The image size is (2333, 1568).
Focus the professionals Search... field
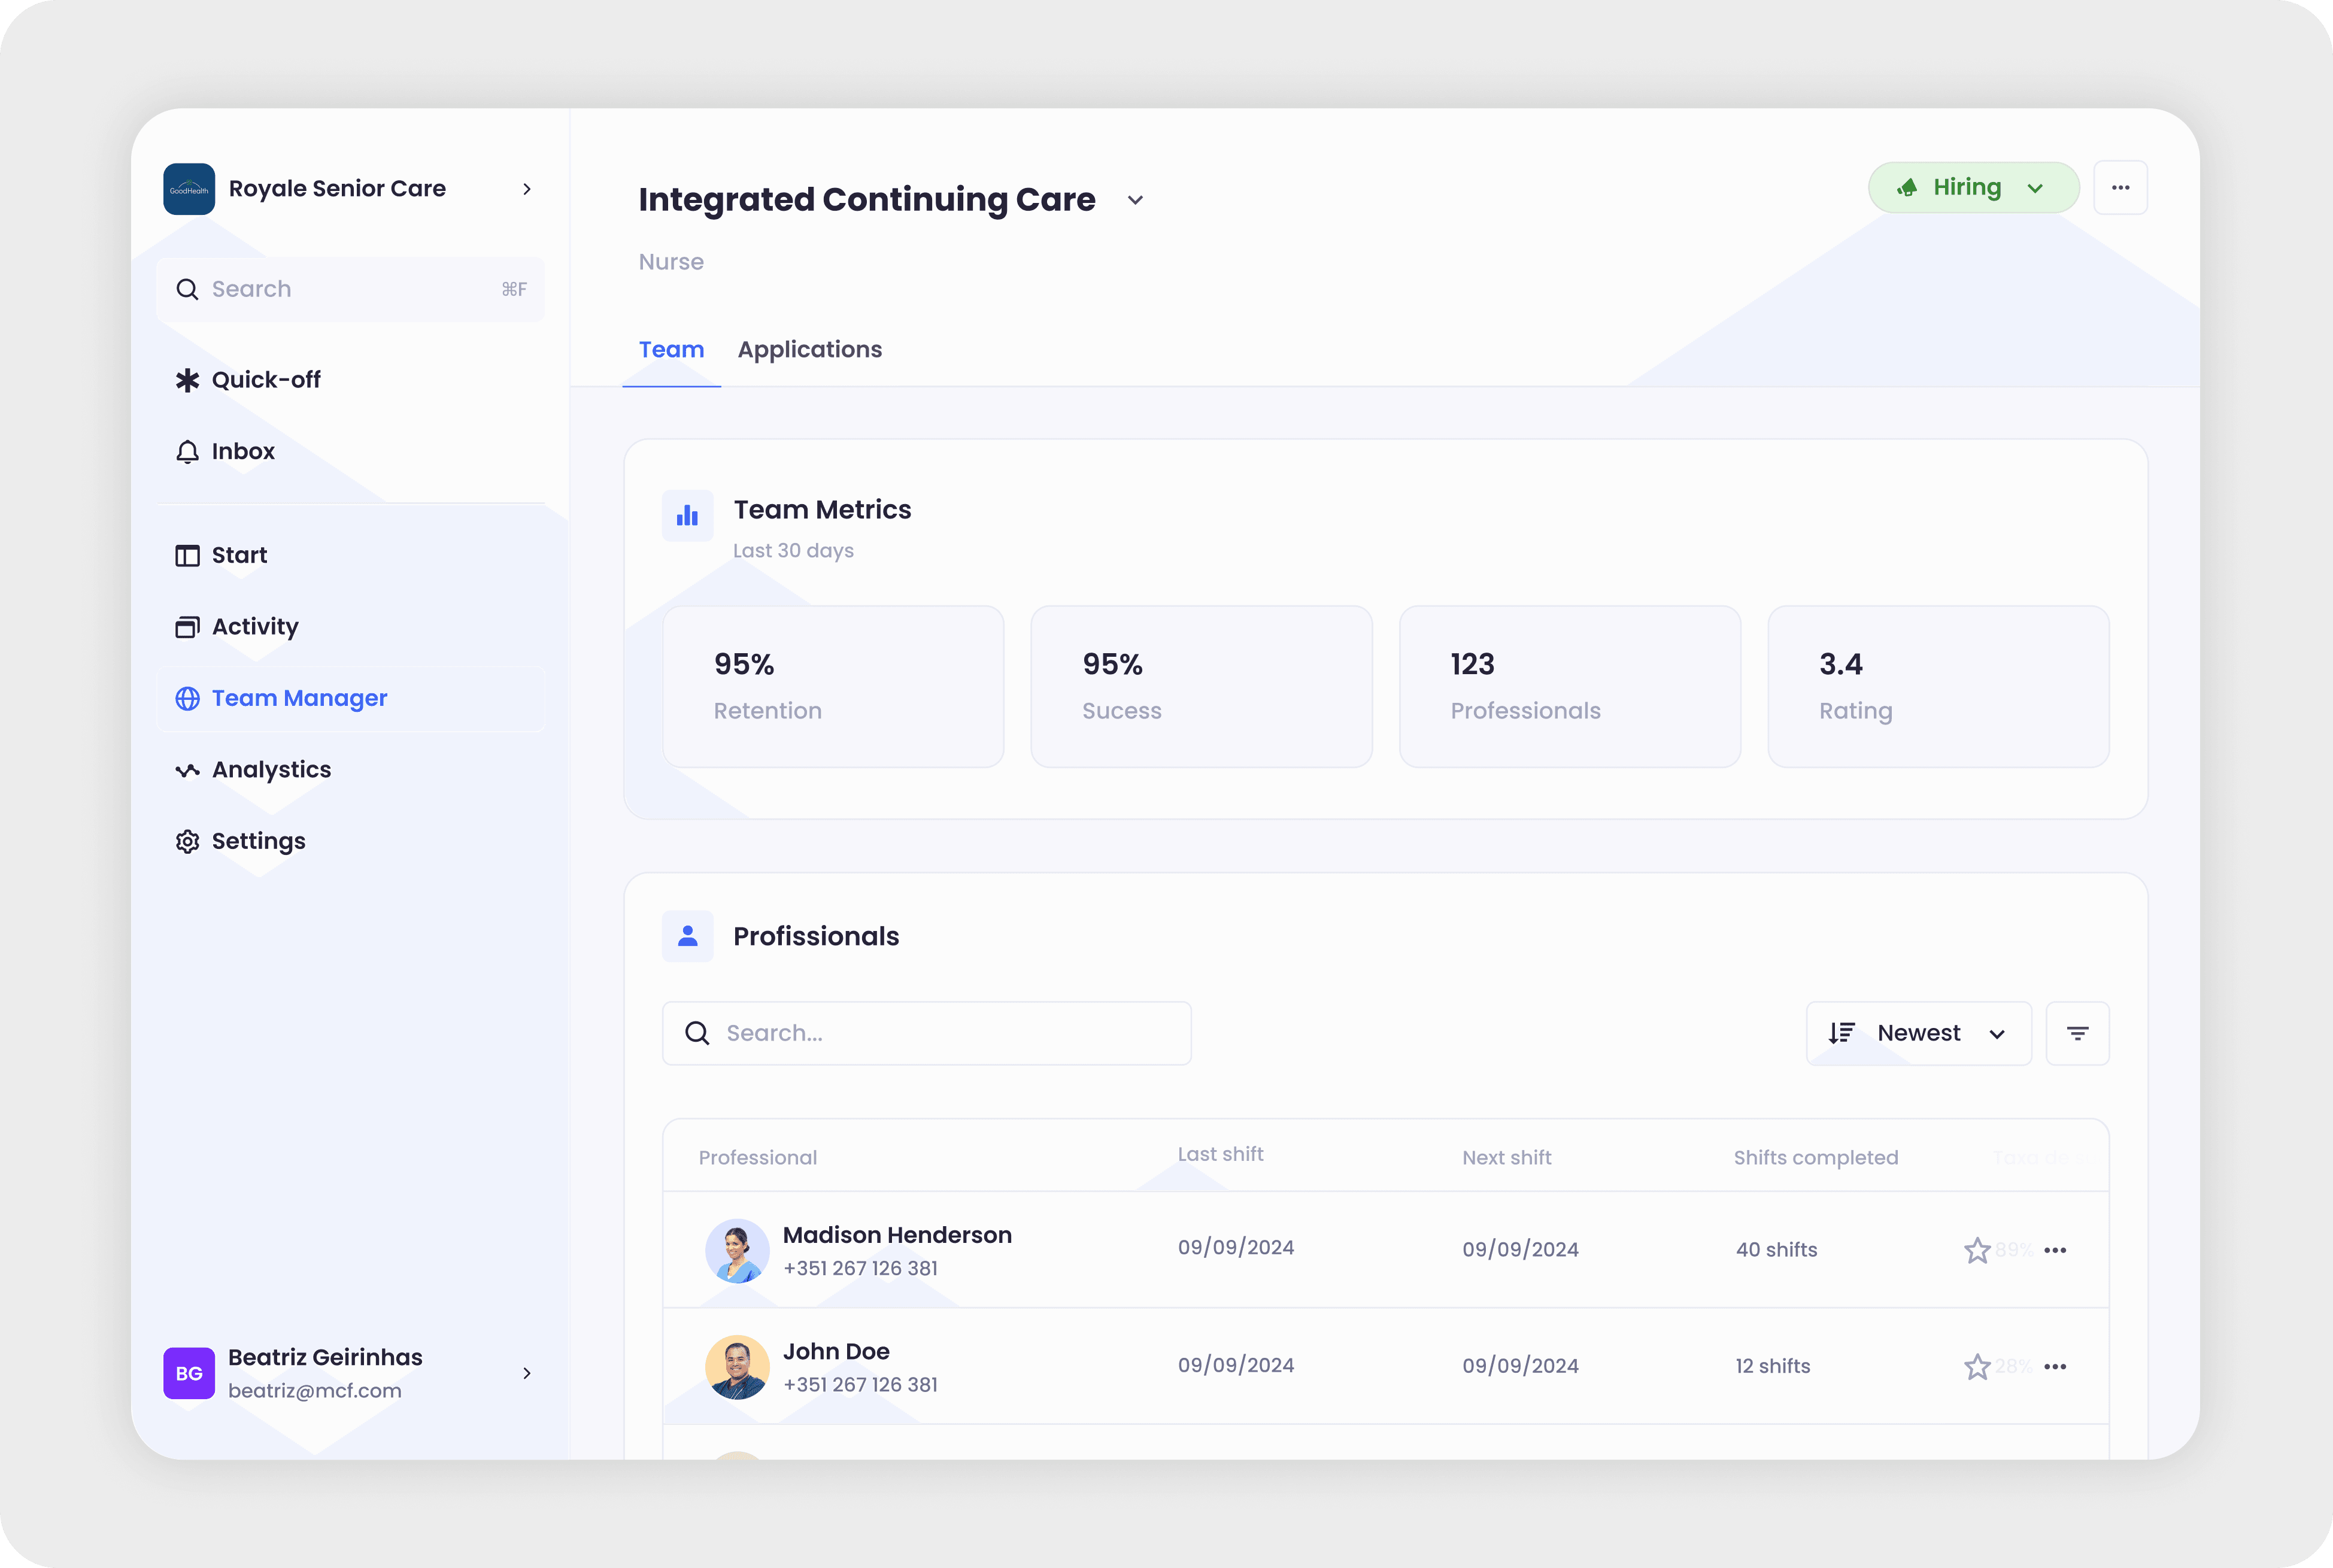coord(926,1033)
